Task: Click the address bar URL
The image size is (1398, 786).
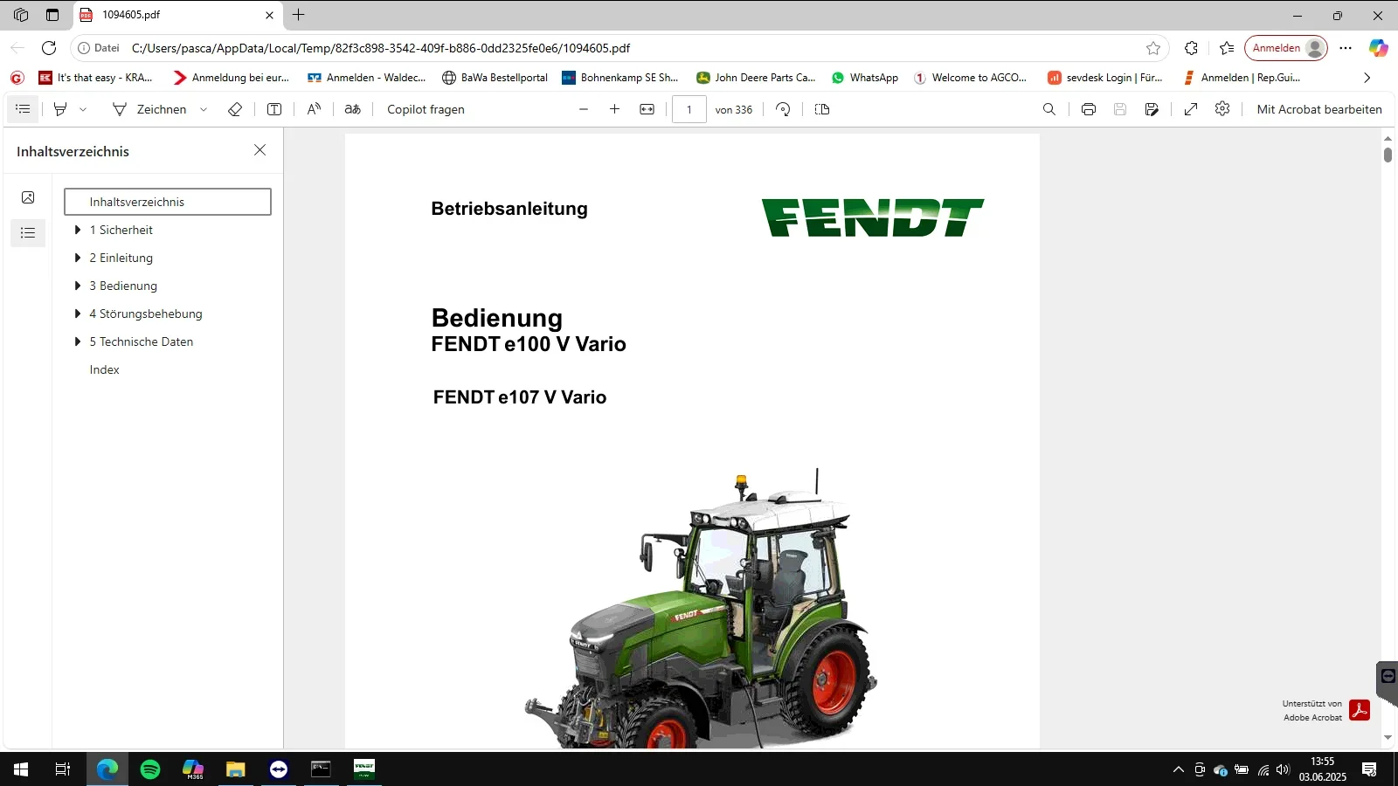Action: coord(381,48)
